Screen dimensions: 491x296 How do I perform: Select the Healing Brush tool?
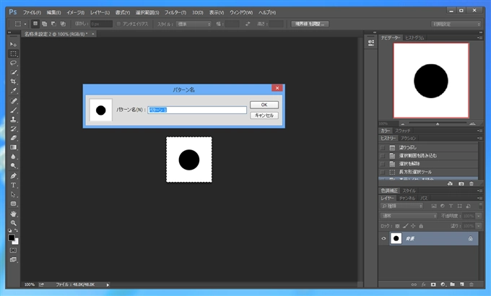(13, 101)
